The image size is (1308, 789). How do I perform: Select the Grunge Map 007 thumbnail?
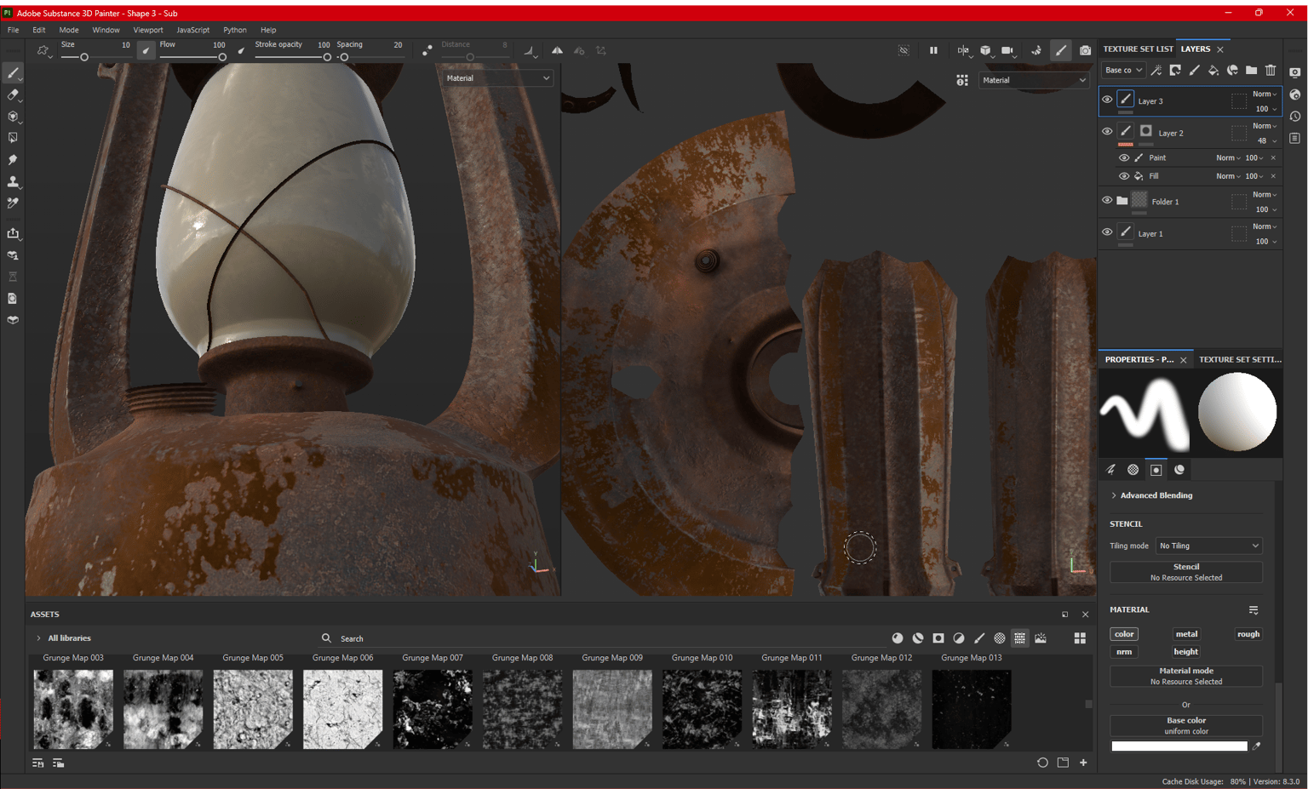433,709
